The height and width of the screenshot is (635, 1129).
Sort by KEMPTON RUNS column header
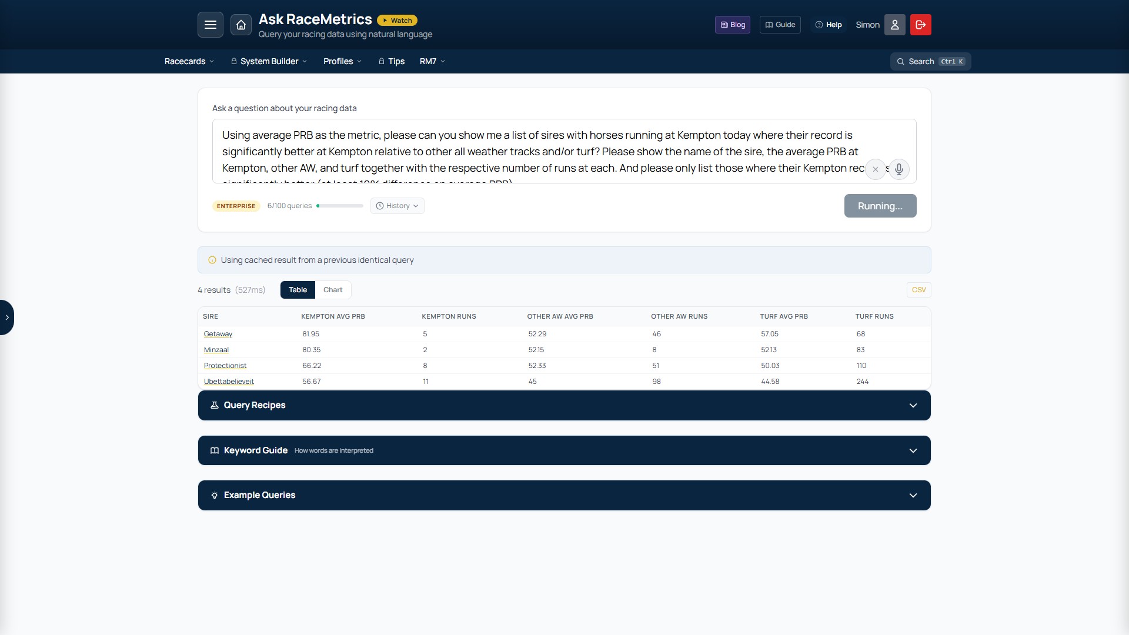point(449,316)
